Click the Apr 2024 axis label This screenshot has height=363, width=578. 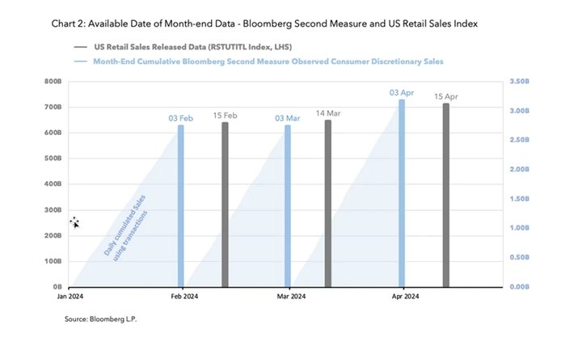[x=405, y=296]
